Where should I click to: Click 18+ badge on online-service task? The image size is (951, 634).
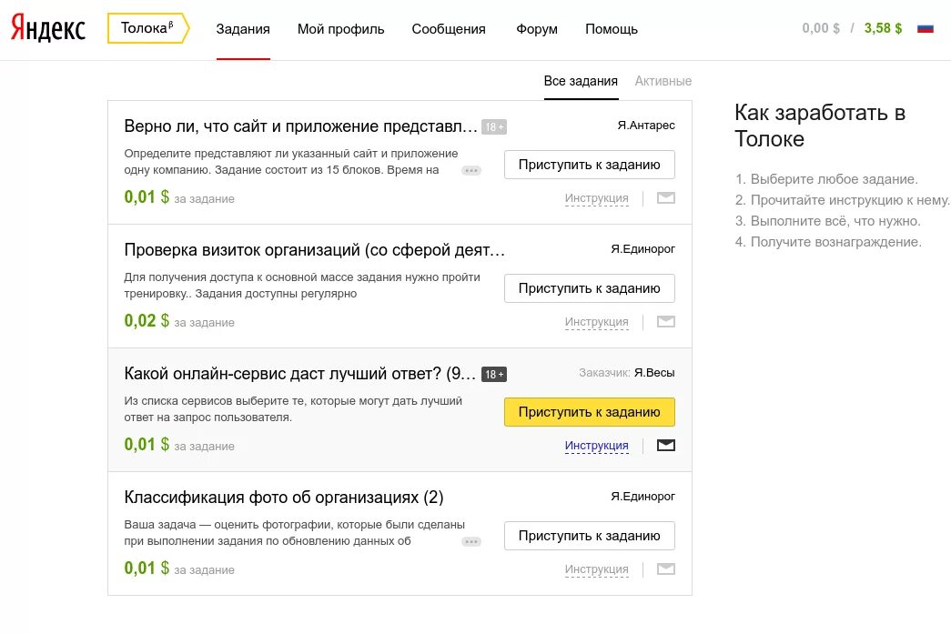[493, 374]
